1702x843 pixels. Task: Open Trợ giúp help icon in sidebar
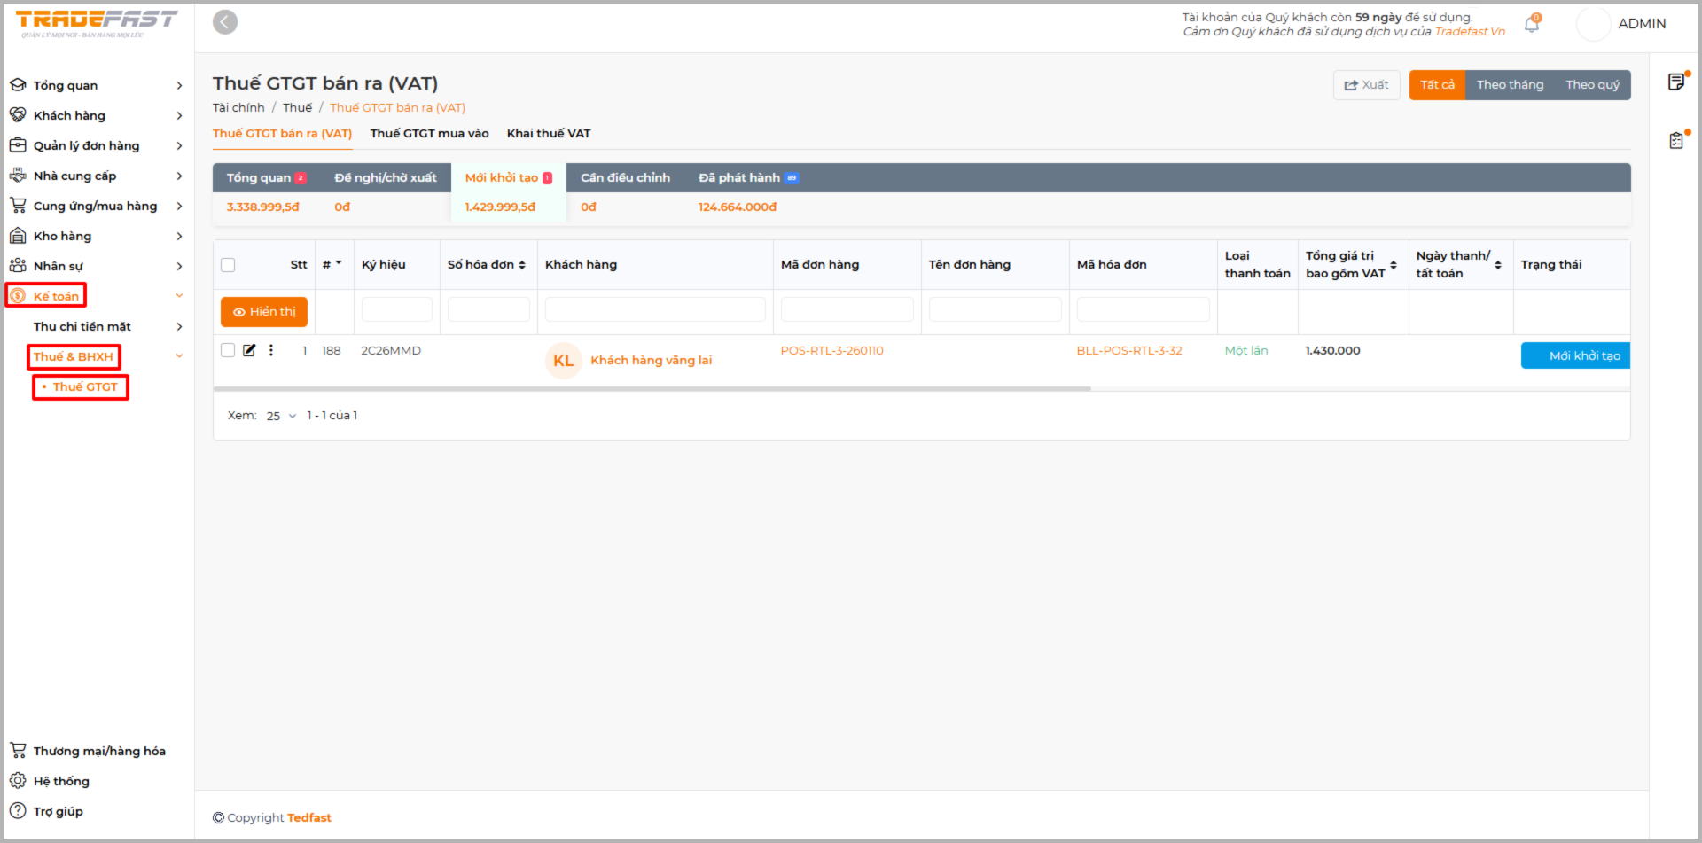pyautogui.click(x=18, y=811)
